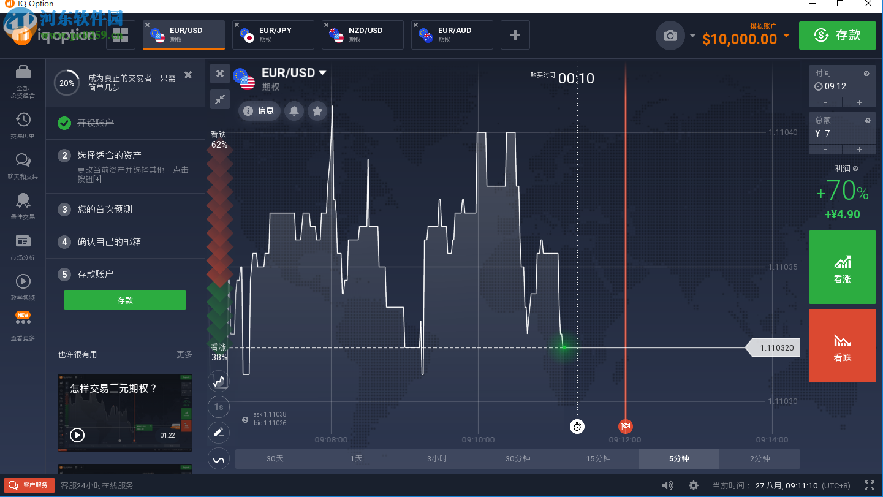Viewport: 883px width, 497px height.
Task: Select the 2分钟 timeframe
Action: (x=760, y=458)
